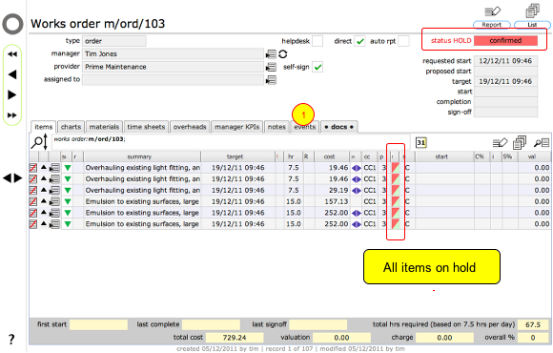Click green triangle on first 252.00 row

tap(68, 213)
